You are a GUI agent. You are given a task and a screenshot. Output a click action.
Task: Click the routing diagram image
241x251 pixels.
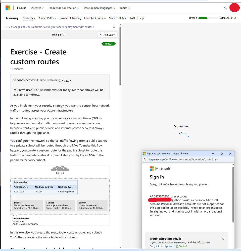coord(60,195)
